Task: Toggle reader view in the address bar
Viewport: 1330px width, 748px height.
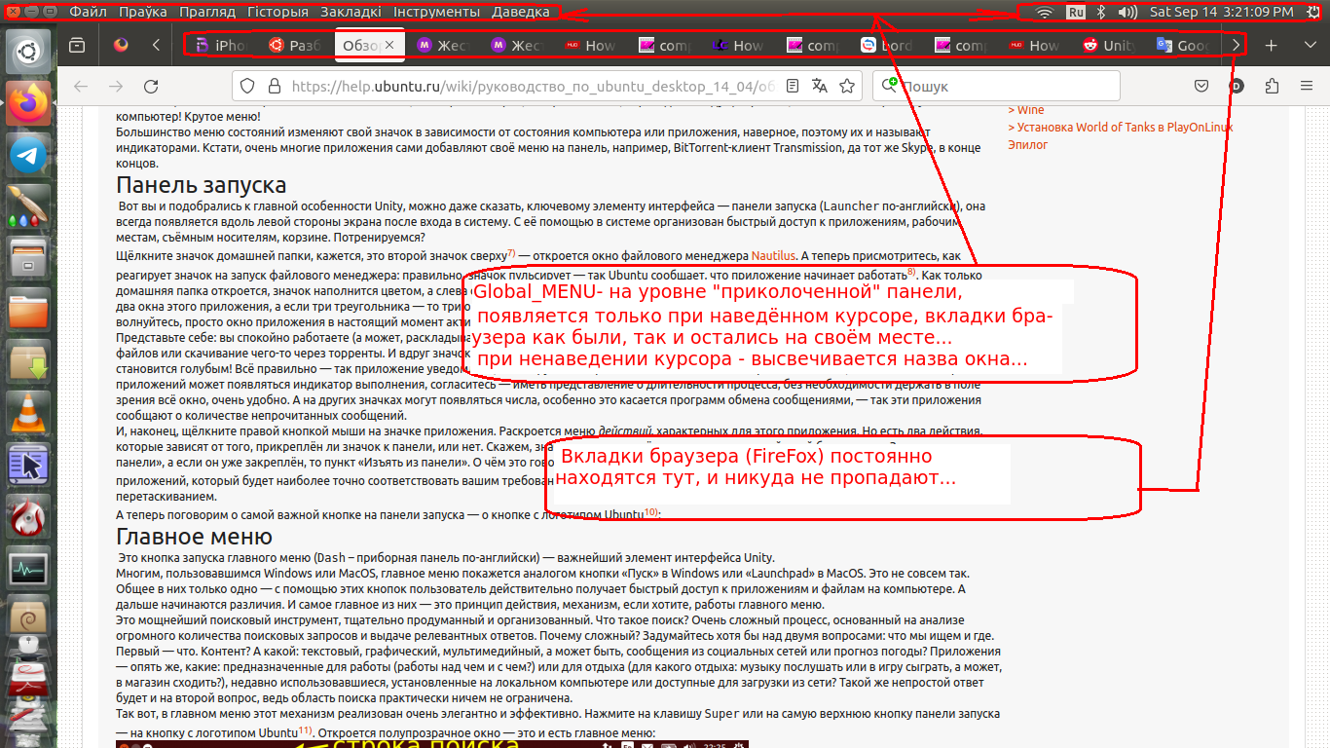Action: point(794,86)
